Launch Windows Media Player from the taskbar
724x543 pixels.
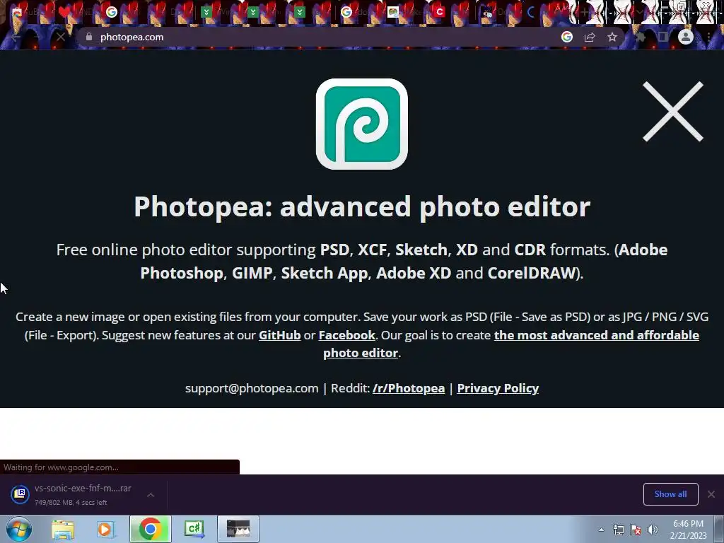105,529
